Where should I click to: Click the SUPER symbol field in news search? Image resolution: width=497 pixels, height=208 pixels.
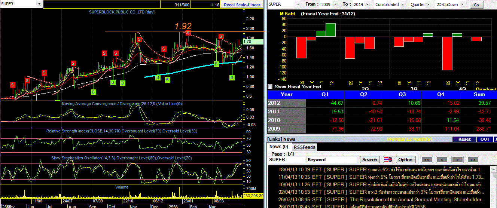(286, 160)
